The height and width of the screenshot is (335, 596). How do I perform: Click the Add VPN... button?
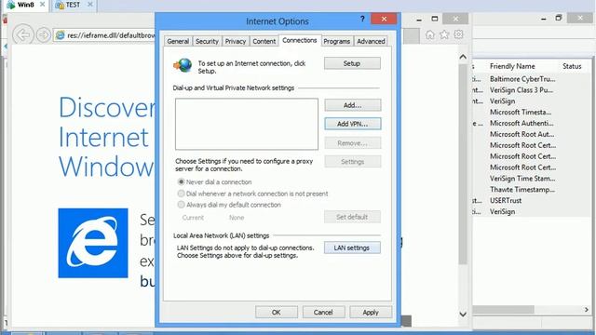coord(353,124)
